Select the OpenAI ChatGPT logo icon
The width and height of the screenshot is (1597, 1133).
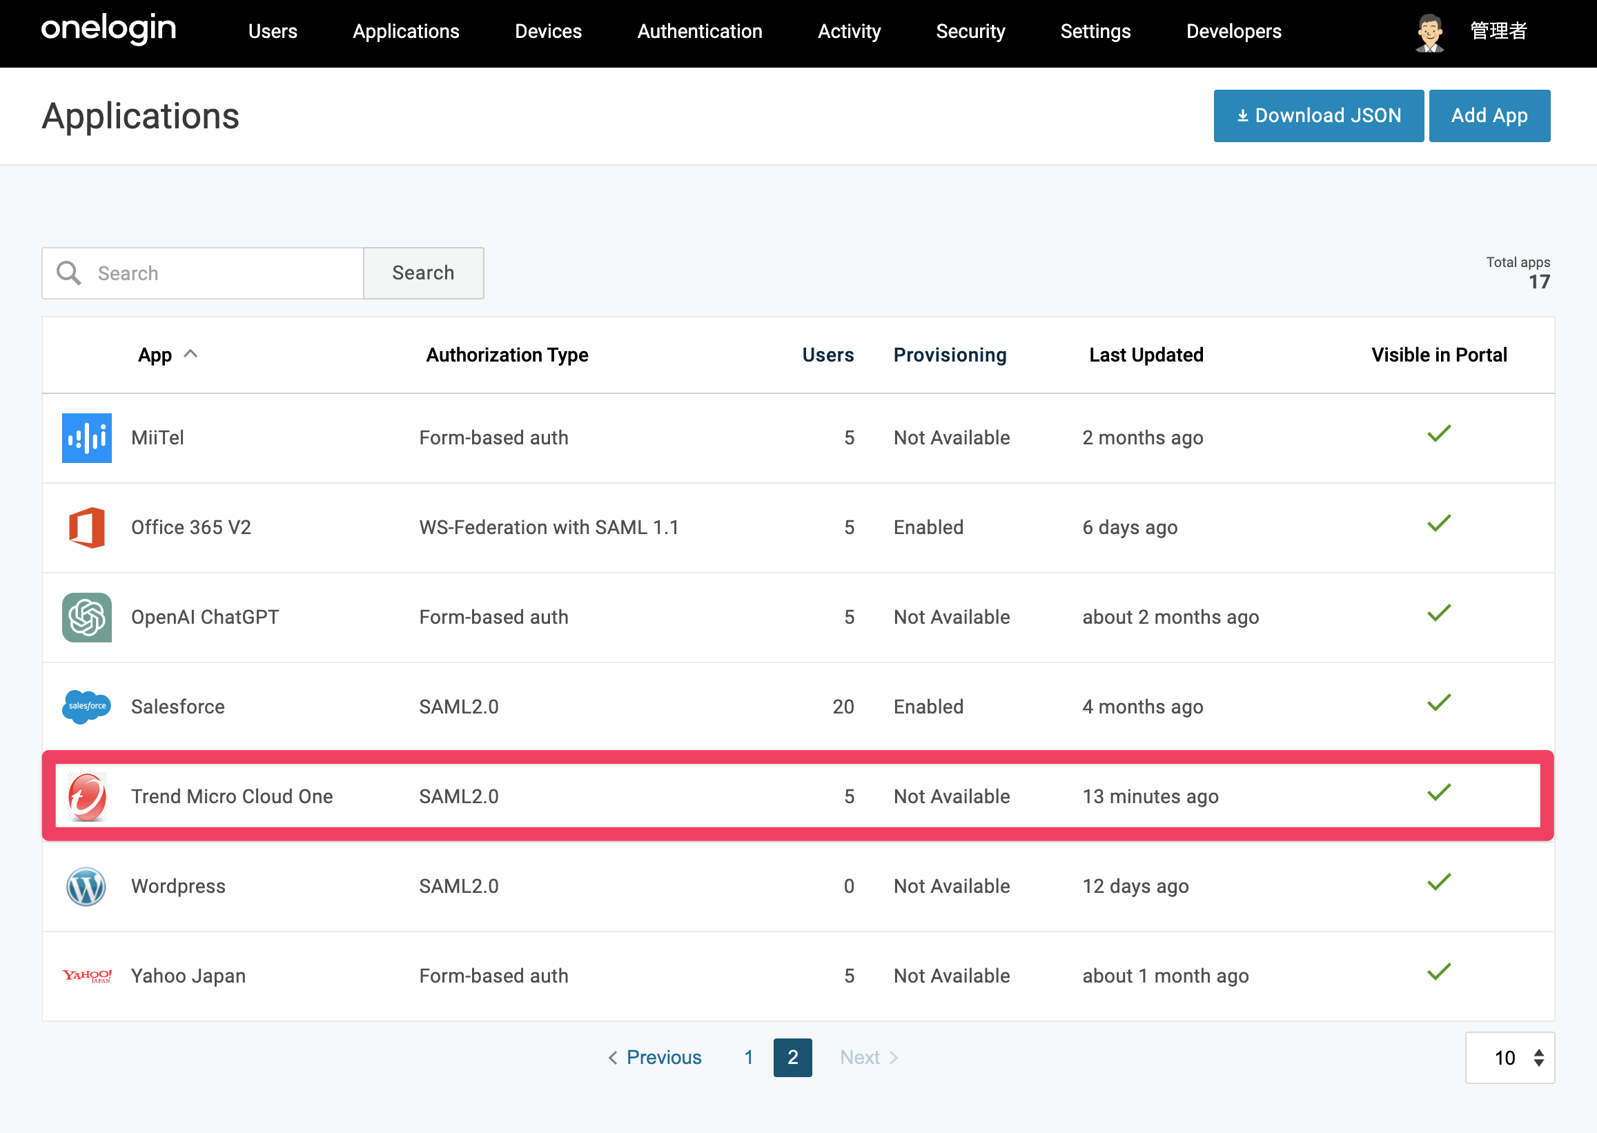point(86,618)
